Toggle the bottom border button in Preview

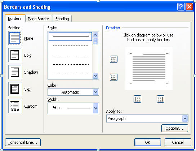(x=113, y=77)
